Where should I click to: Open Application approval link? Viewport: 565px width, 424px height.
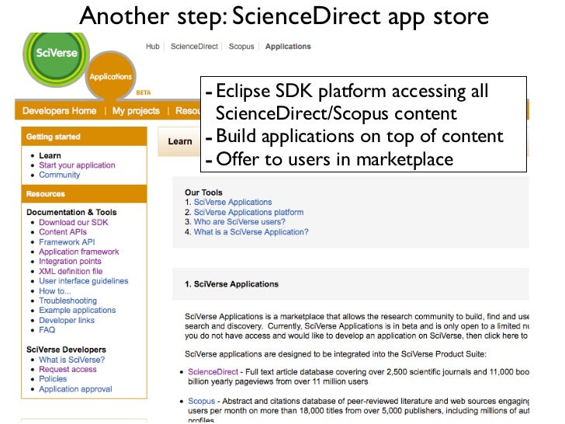click(x=75, y=389)
